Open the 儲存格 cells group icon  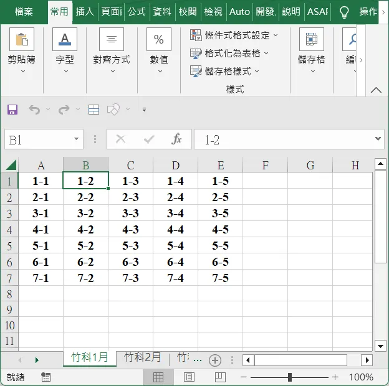[x=312, y=39]
